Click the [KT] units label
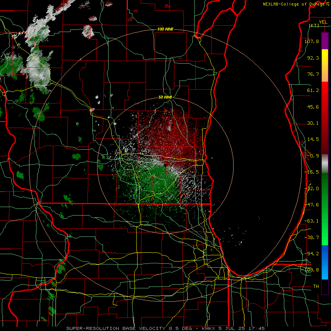331x331 pixels. [x=314, y=25]
